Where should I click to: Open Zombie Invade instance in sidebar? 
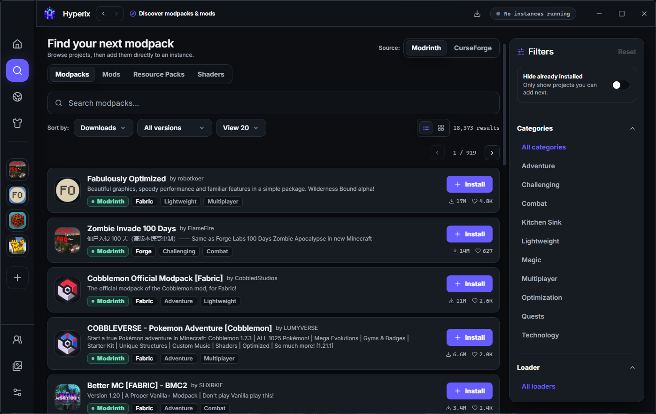click(x=17, y=170)
